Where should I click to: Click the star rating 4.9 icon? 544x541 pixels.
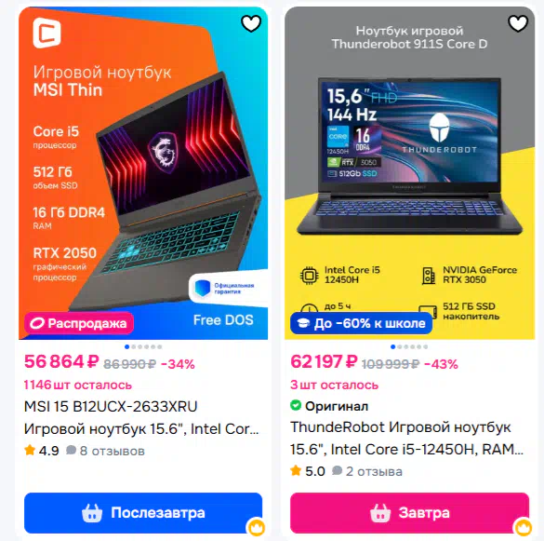pyautogui.click(x=30, y=451)
